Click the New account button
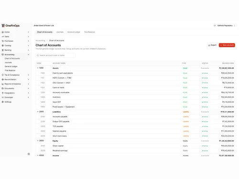This screenshot has height=179, width=239. tap(227, 45)
